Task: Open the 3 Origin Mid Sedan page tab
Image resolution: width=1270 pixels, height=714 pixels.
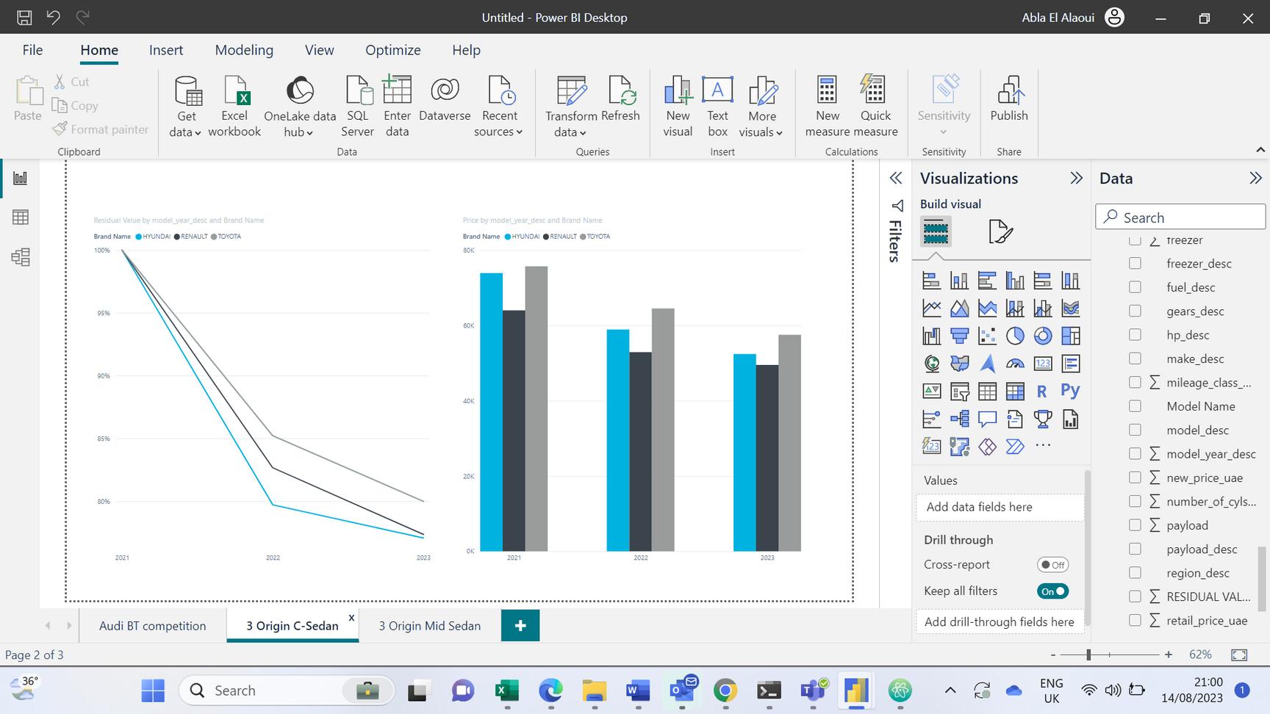Action: tap(430, 626)
